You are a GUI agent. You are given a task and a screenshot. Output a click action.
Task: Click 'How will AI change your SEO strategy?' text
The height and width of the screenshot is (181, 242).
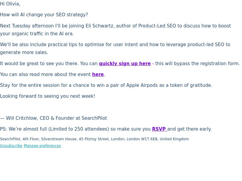coord(44,15)
